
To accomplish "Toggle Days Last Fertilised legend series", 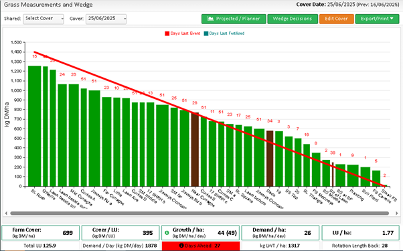I will (224, 33).
